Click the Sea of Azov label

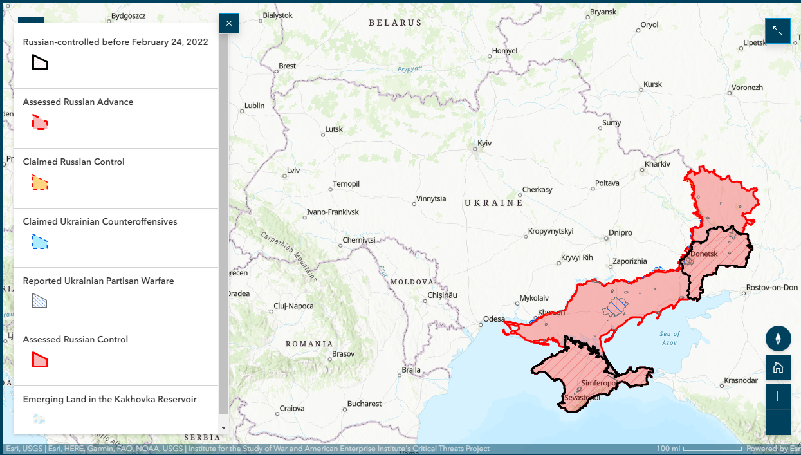tap(670, 338)
